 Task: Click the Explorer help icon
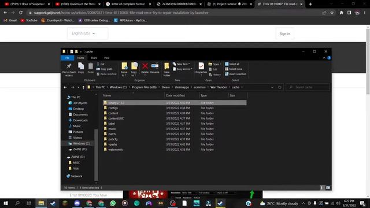[329, 58]
